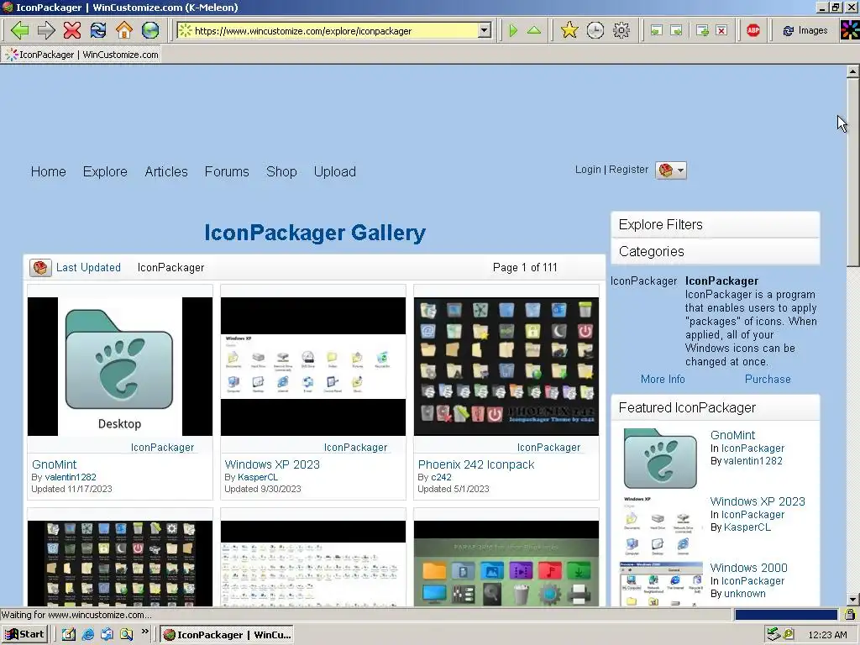
Task: Open a new tab with the green plus icon
Action: [703, 31]
